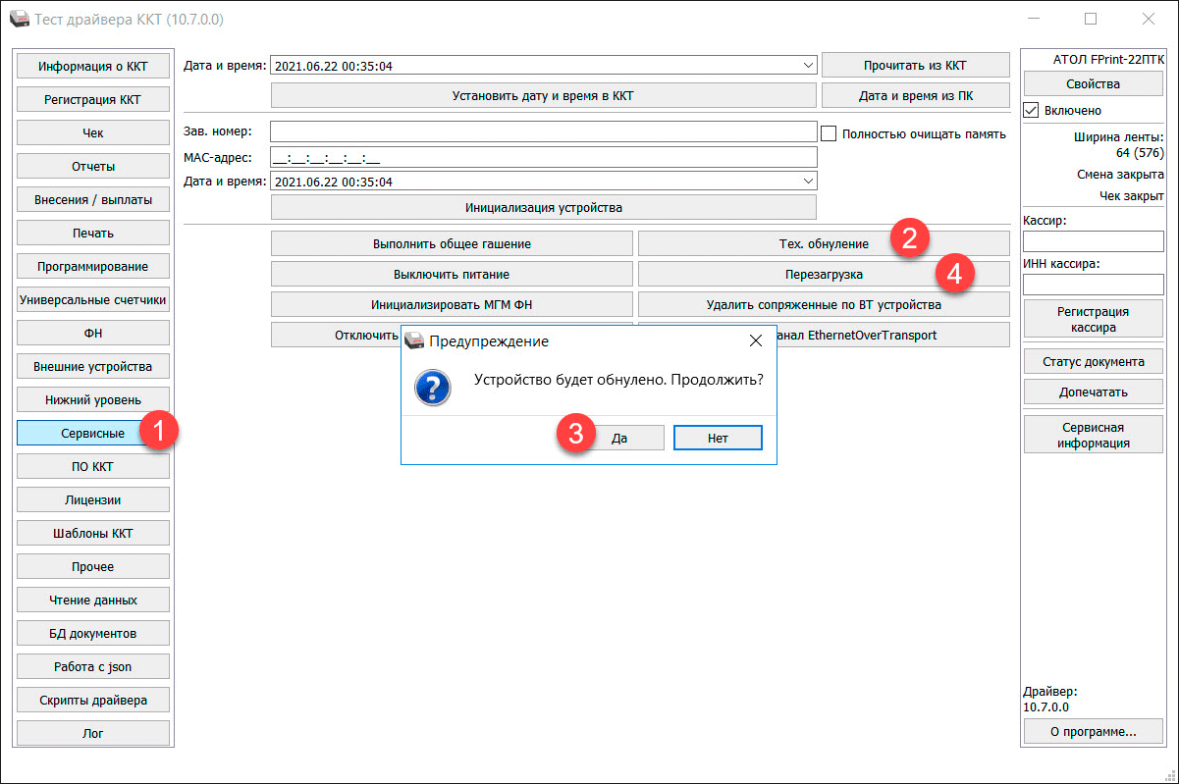Click the О программе... button
The width and height of the screenshot is (1179, 784).
tap(1093, 731)
